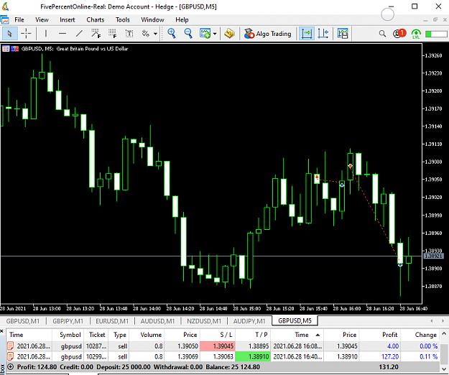Toggle chart auto scroll
The image size is (449, 375).
point(306,34)
